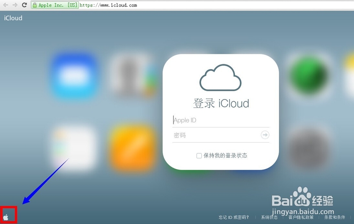This screenshot has width=354, height=224.
Task: Click the cloud icon in login panel
Action: 220,78
